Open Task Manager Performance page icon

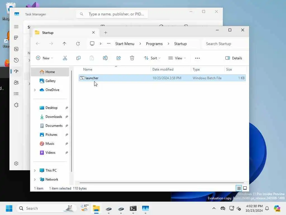click(x=16, y=49)
